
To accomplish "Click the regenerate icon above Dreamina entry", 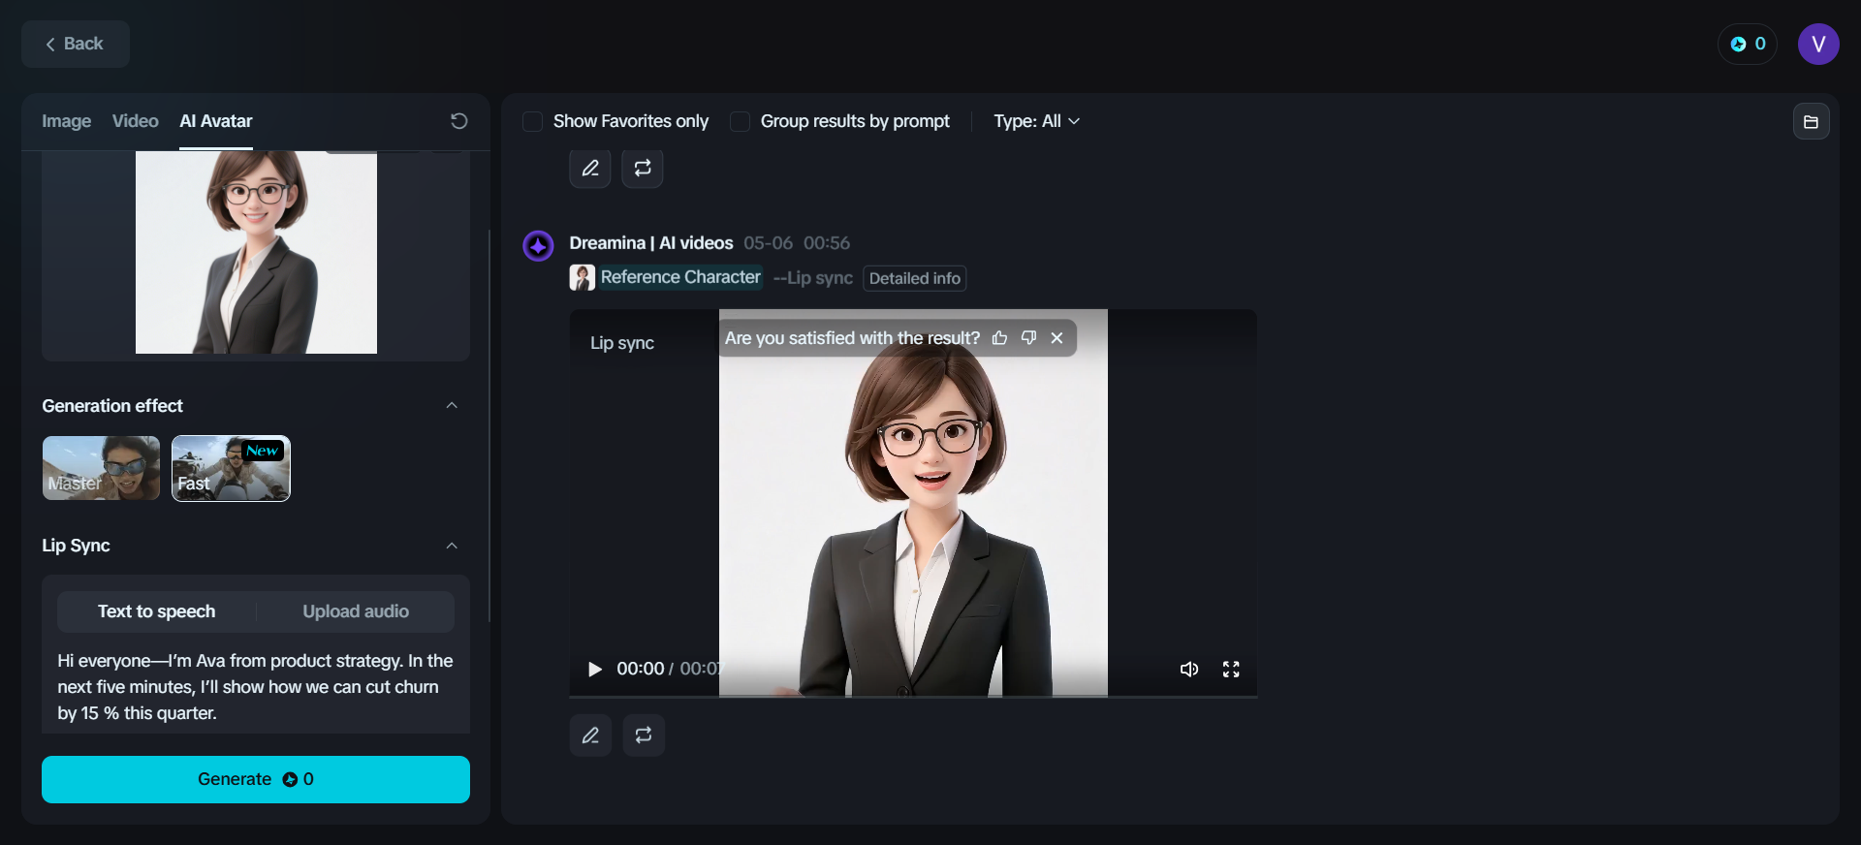I will [643, 169].
